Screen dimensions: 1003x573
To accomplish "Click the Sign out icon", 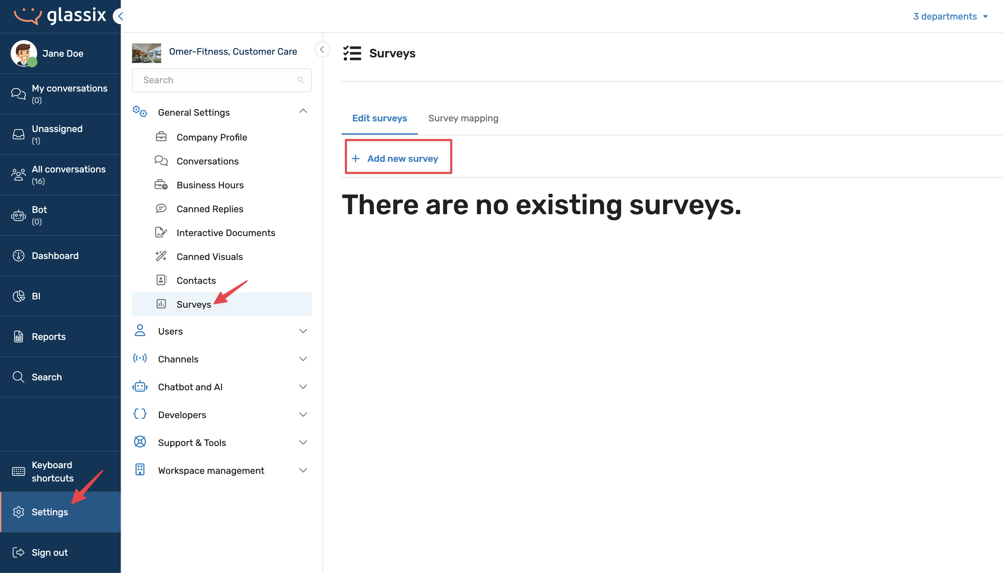I will coord(19,552).
